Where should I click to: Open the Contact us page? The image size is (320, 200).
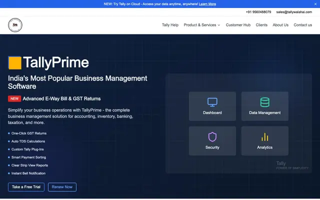click(x=302, y=25)
